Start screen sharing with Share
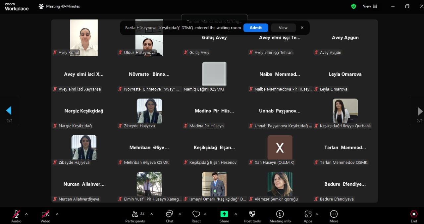 224,216
